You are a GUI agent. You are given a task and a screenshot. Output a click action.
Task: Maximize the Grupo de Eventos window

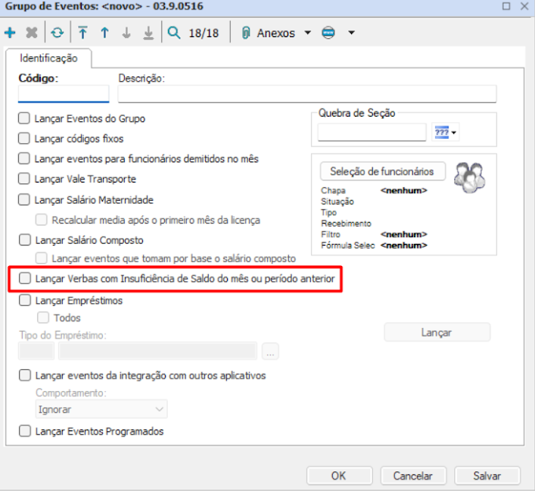[x=506, y=6]
